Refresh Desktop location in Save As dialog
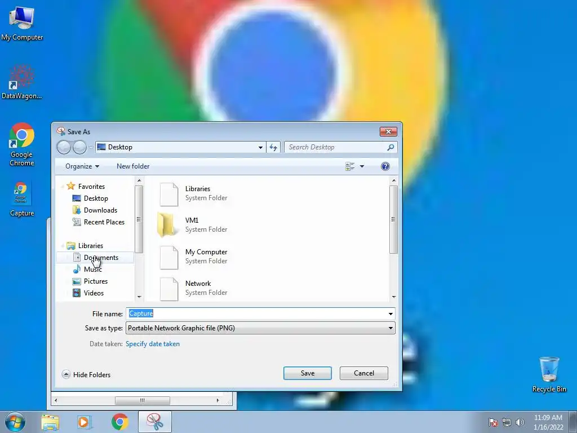The width and height of the screenshot is (577, 433). point(273,147)
